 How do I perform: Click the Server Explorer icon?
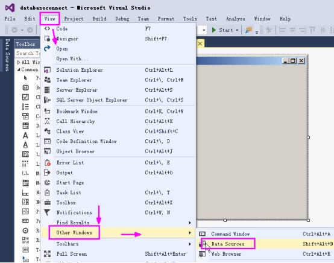(47, 90)
